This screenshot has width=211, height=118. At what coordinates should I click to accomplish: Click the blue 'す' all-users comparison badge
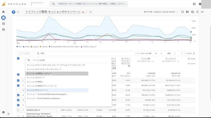pyautogui.click(x=14, y=12)
